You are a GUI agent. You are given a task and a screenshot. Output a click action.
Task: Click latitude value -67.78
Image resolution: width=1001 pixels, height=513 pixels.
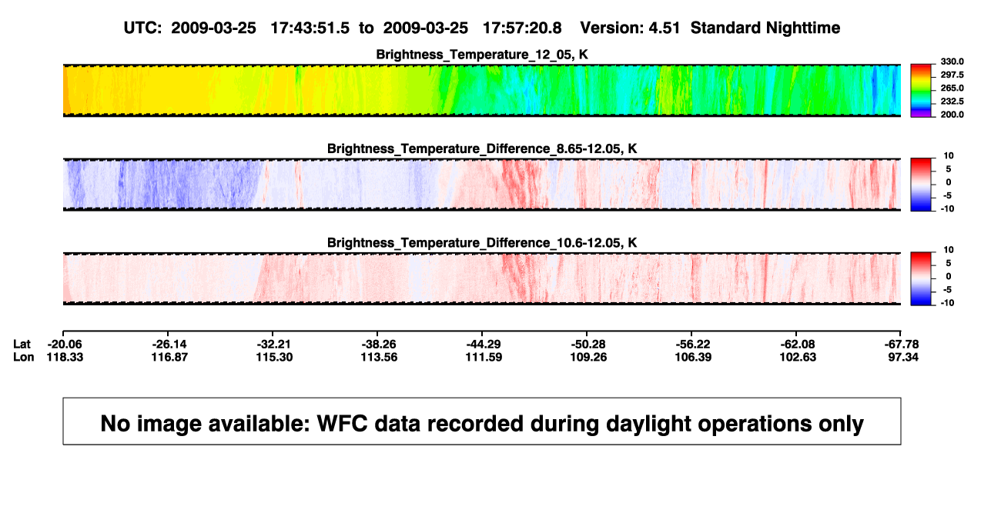tap(901, 344)
